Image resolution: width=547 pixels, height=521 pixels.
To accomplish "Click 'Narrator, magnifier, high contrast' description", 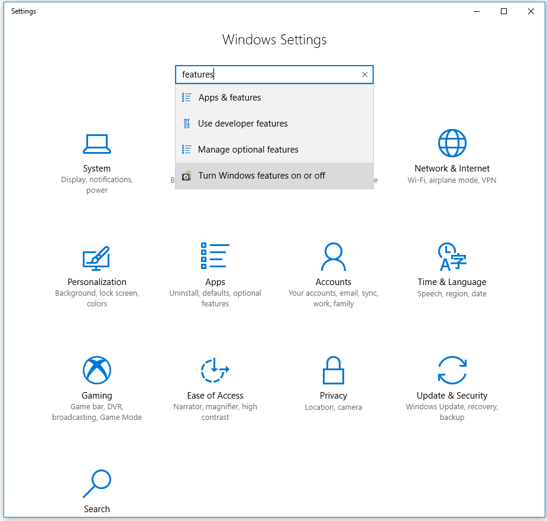I will (x=215, y=412).
